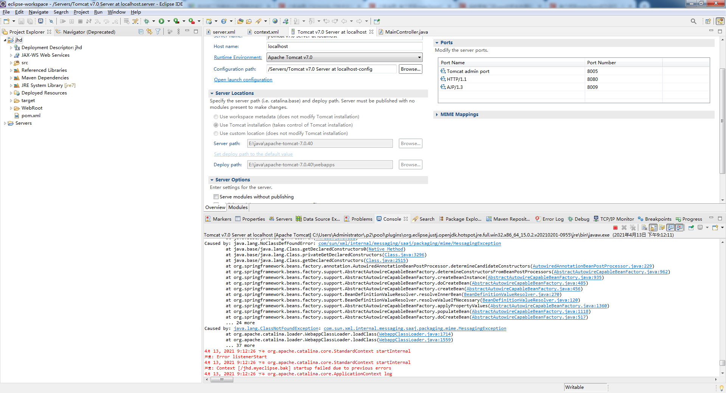The image size is (726, 393).
Task: Open Runtime Environment combo box
Action: pos(344,57)
